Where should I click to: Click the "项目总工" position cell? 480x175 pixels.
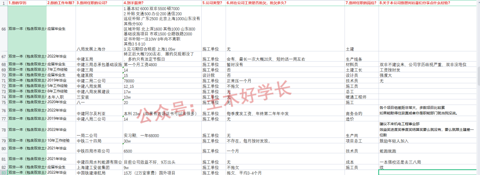click(361, 141)
